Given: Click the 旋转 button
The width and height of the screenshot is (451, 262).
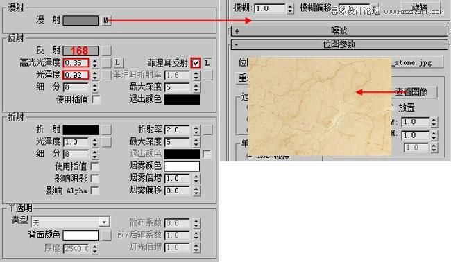Looking at the screenshot, I should tap(420, 7).
